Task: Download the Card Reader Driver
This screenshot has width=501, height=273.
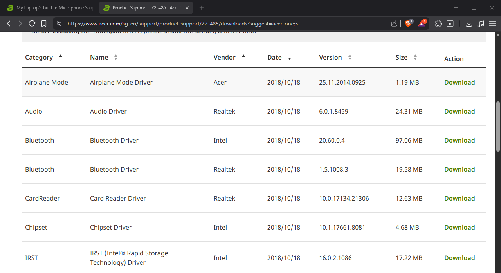Action: 460,198
